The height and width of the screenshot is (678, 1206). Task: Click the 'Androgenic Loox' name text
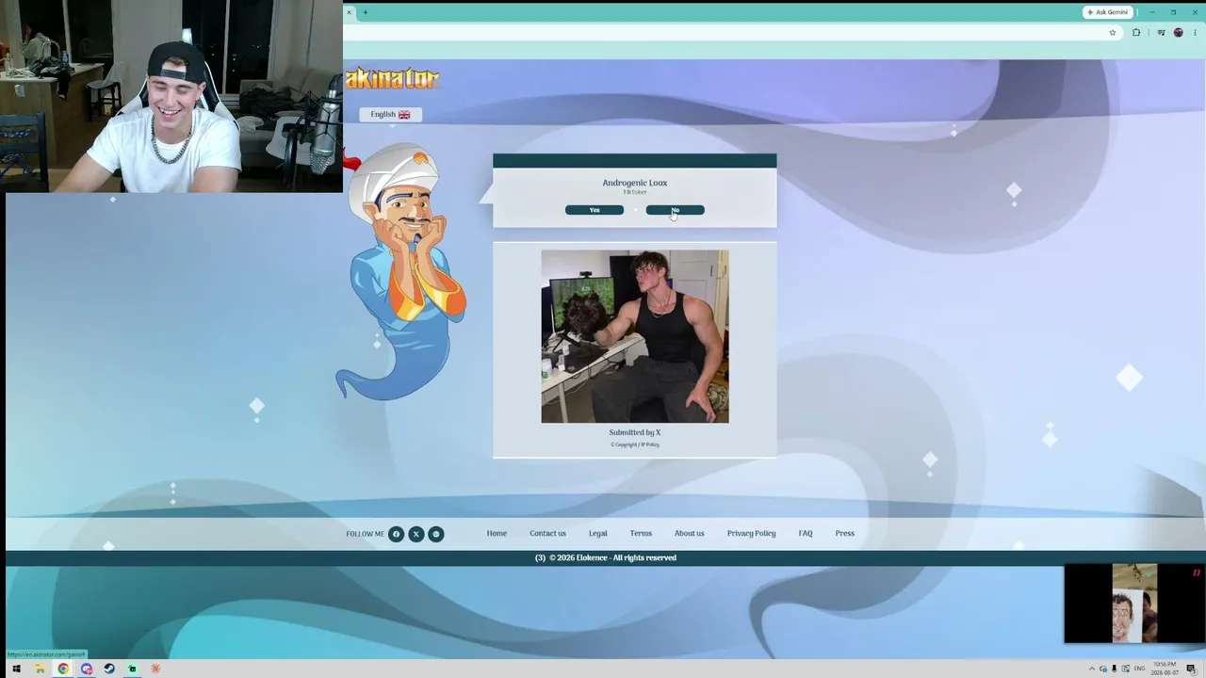click(x=635, y=183)
